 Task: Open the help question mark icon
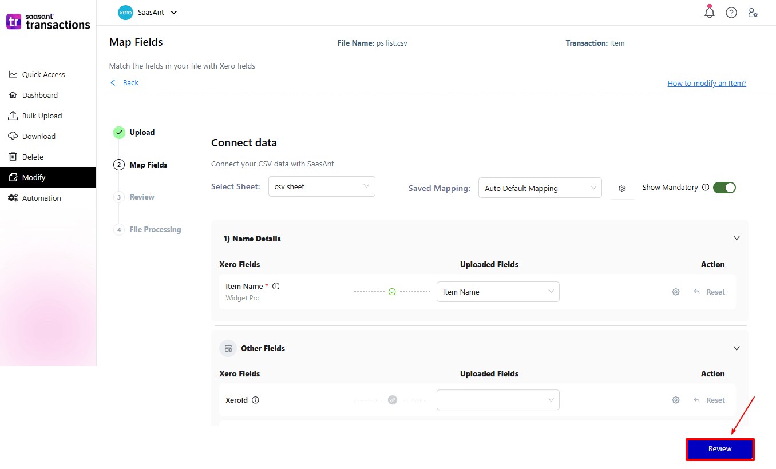click(x=731, y=13)
